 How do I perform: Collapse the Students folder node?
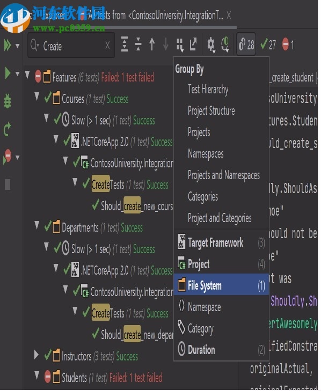37,375
